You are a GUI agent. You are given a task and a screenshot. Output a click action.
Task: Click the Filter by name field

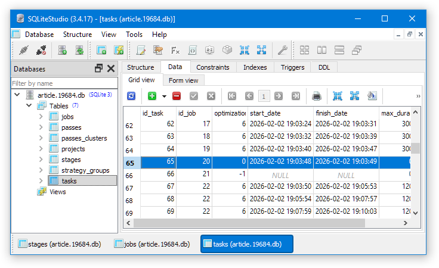[x=64, y=83]
